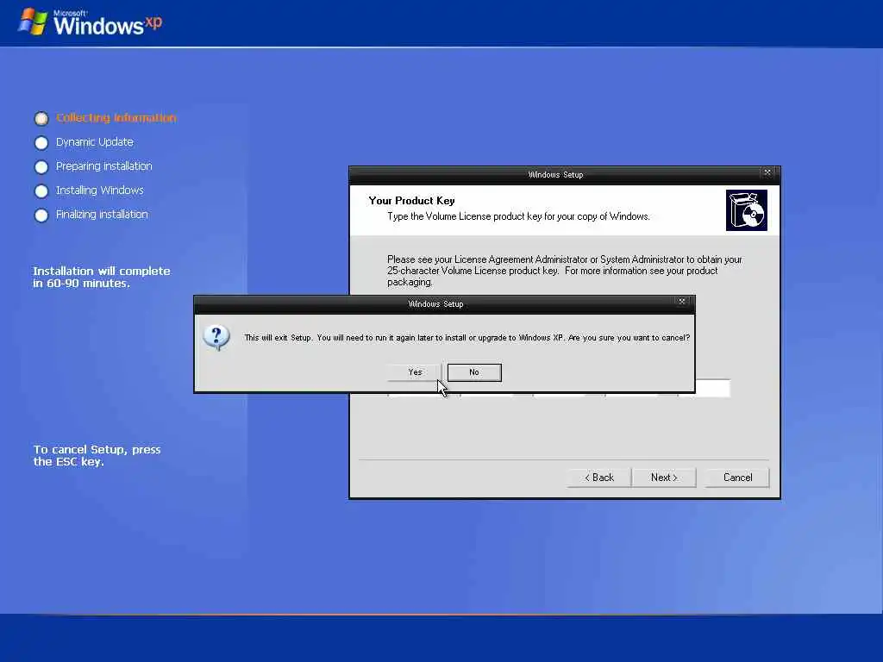Close the Your Product Key window
Screen dimensions: 883x662
click(767, 172)
